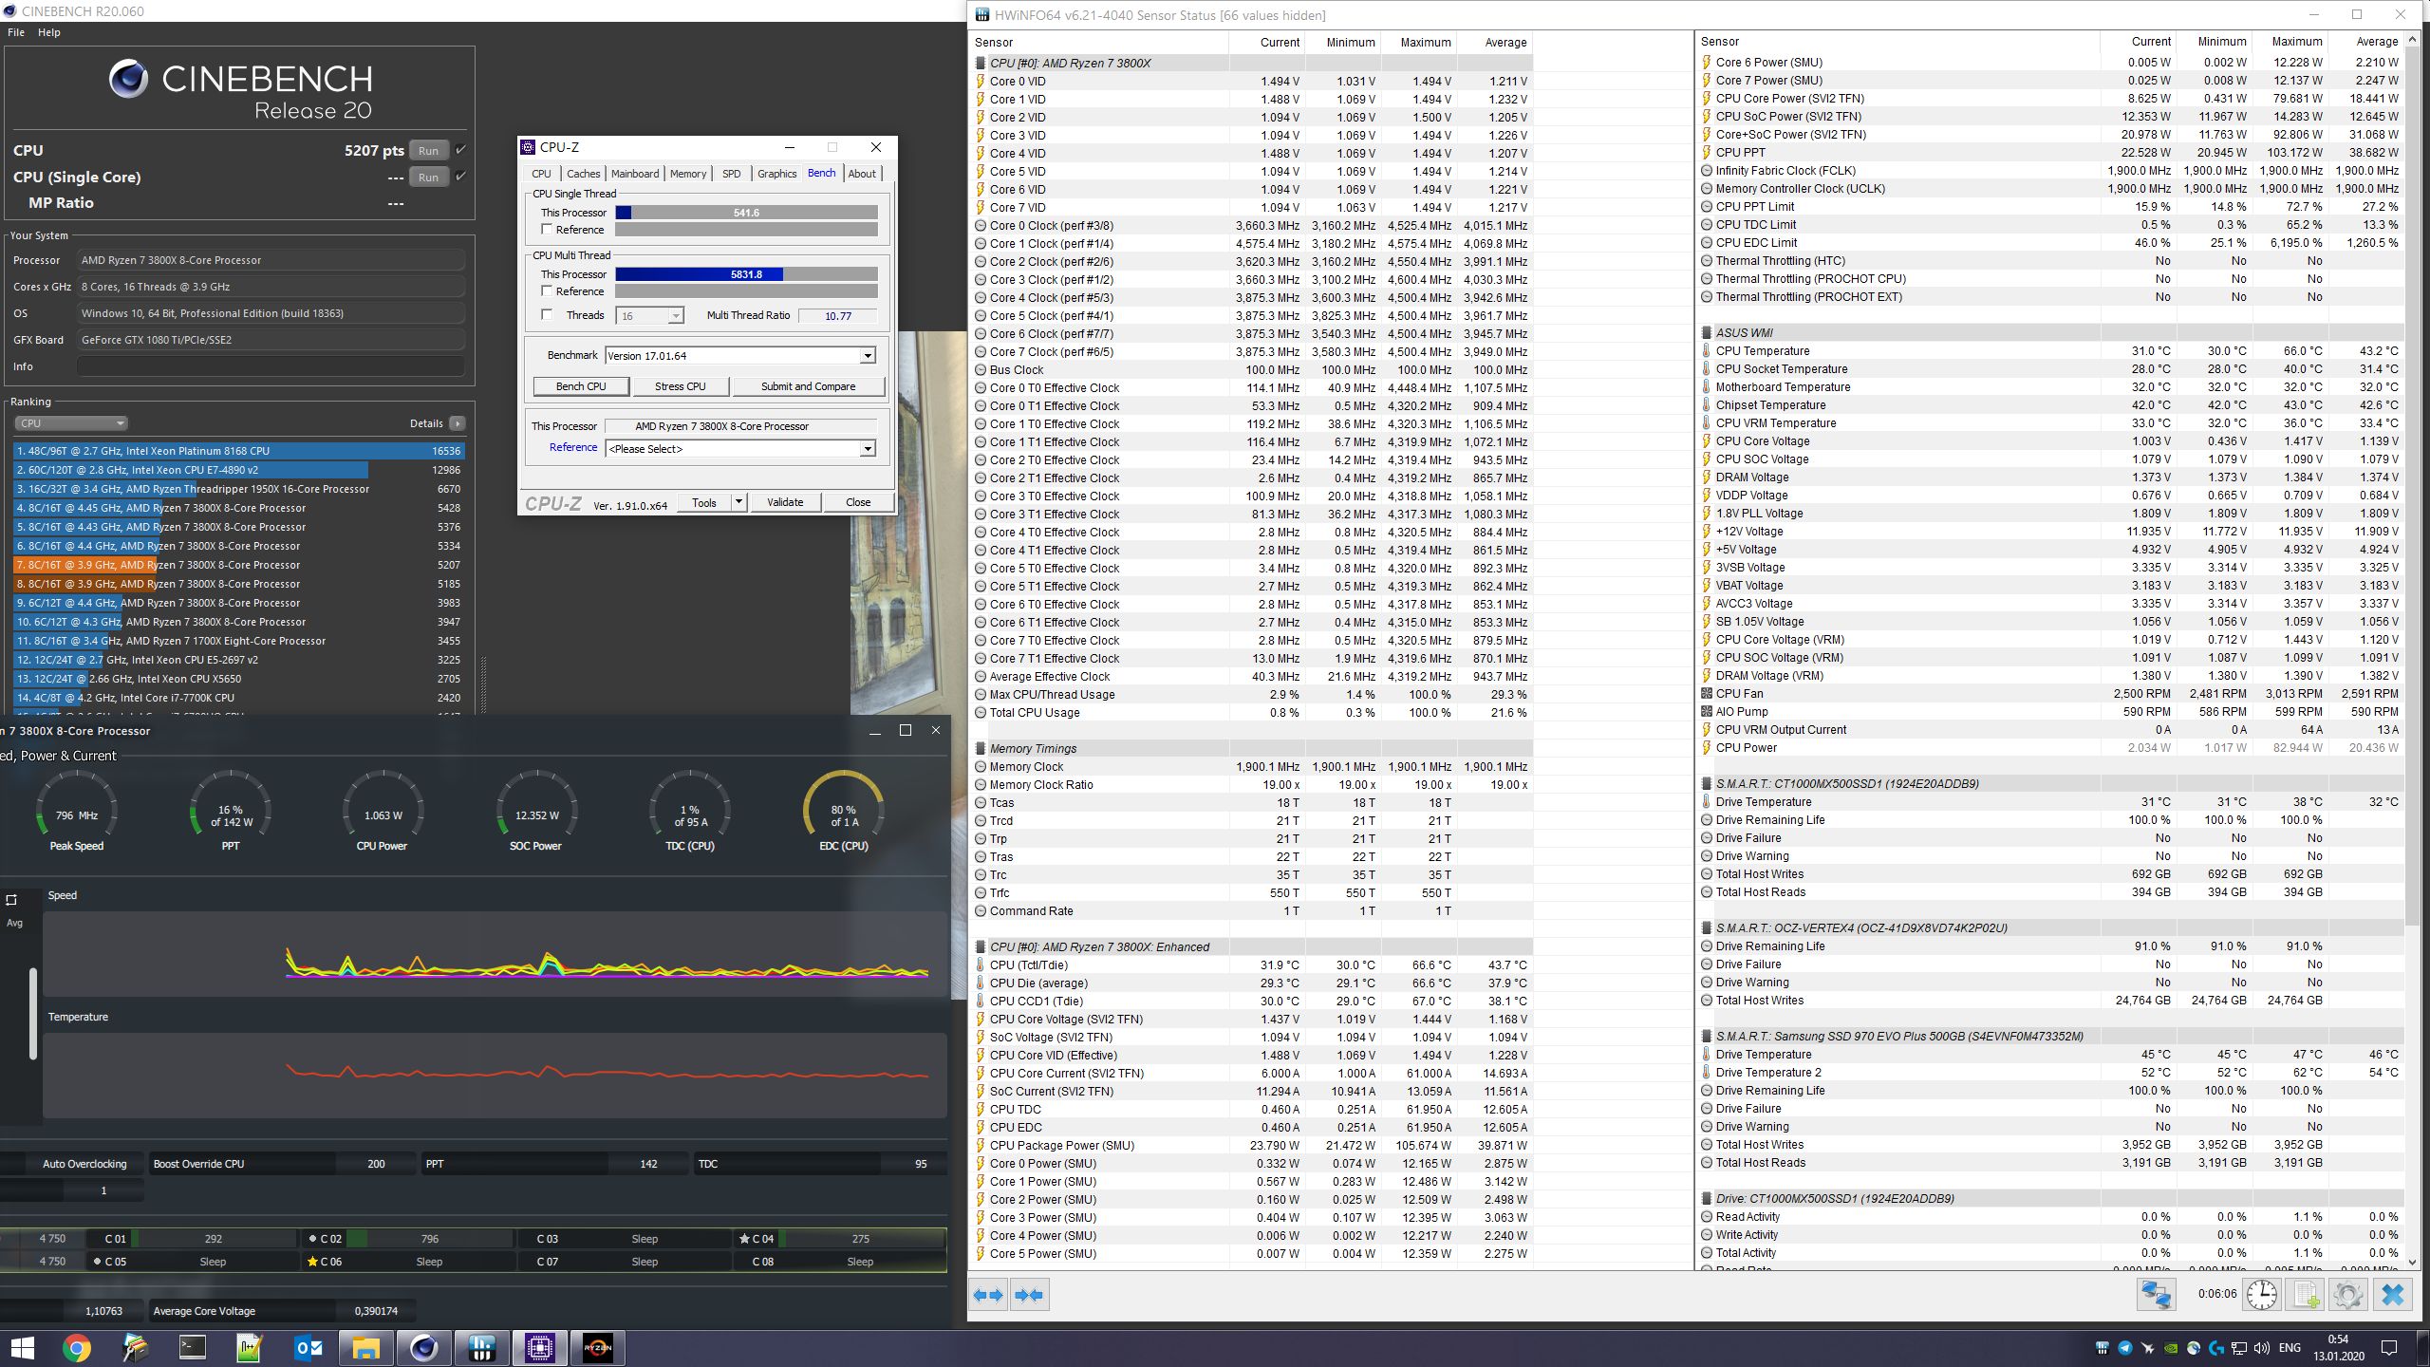
Task: Open HWiNFO sensor settings gear
Action: 2347,1295
